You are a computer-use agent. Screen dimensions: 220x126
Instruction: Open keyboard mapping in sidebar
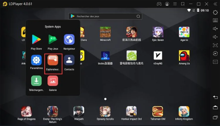pos(215,20)
